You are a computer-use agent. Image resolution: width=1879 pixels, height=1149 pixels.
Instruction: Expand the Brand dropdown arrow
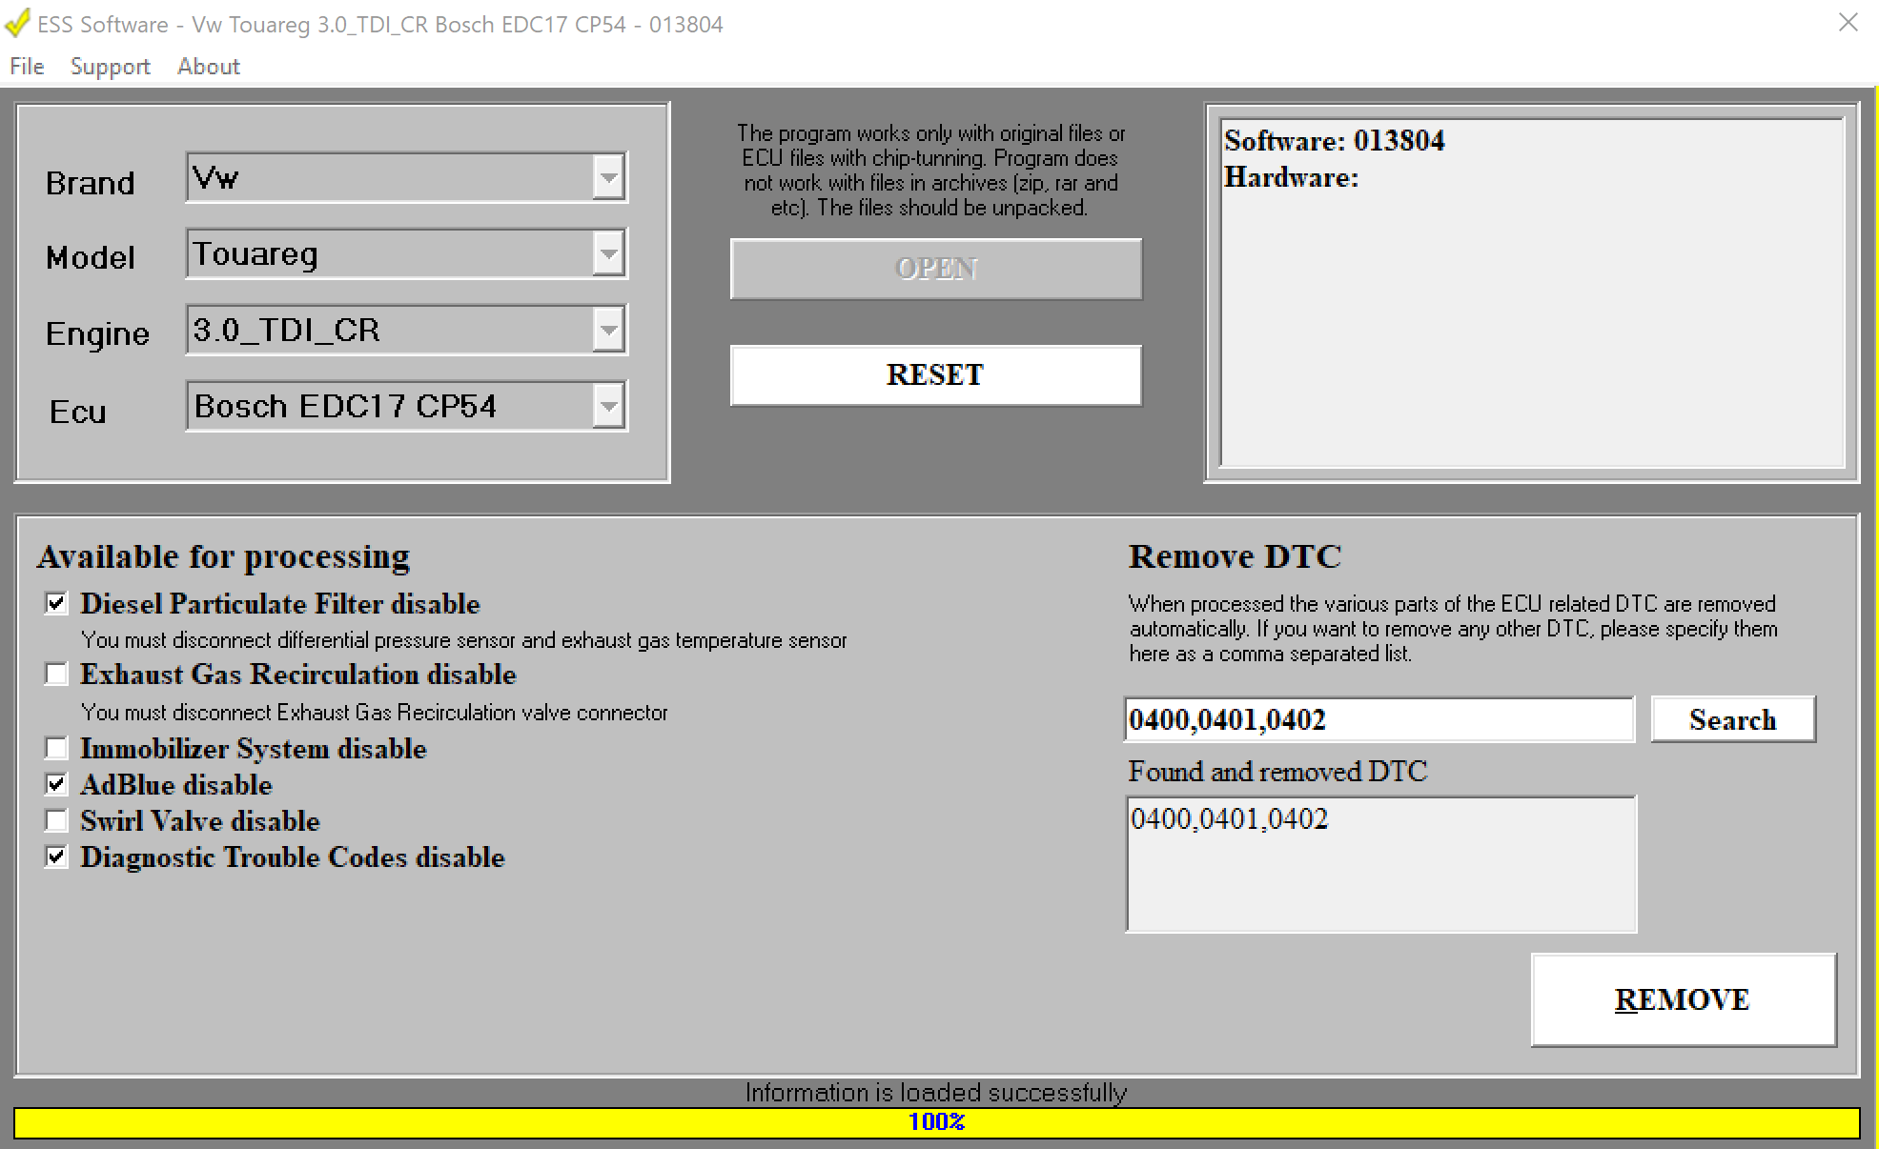coord(607,177)
